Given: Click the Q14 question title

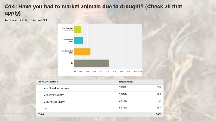Looking at the screenshot, I should point(93,10).
